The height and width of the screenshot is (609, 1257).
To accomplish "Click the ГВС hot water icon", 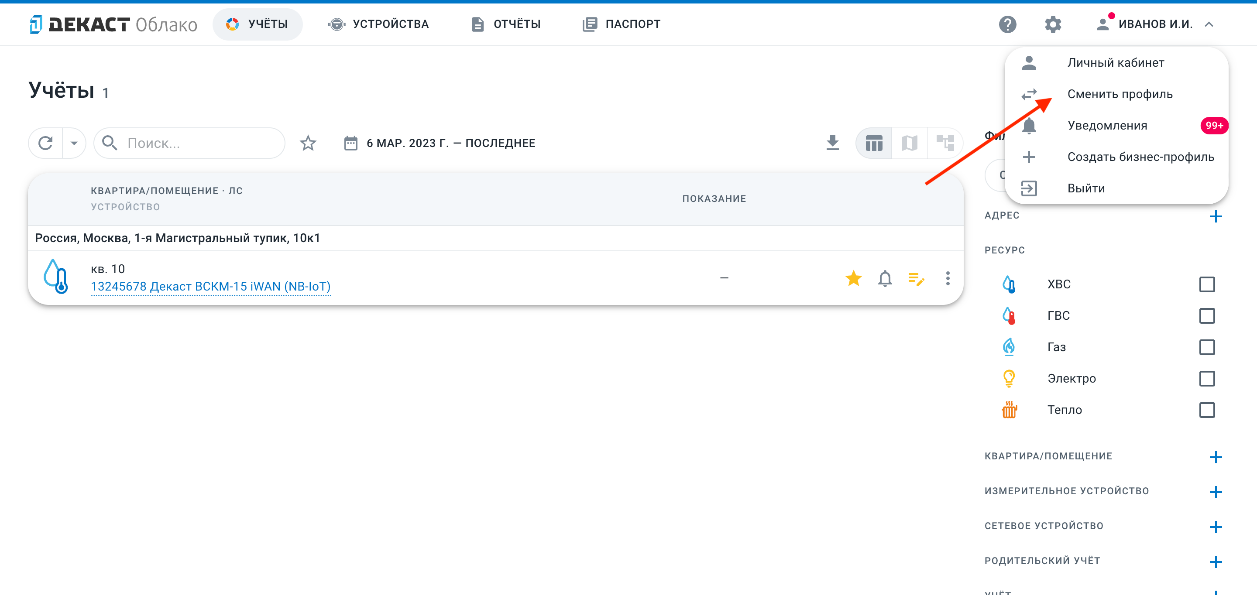I will [x=1009, y=315].
